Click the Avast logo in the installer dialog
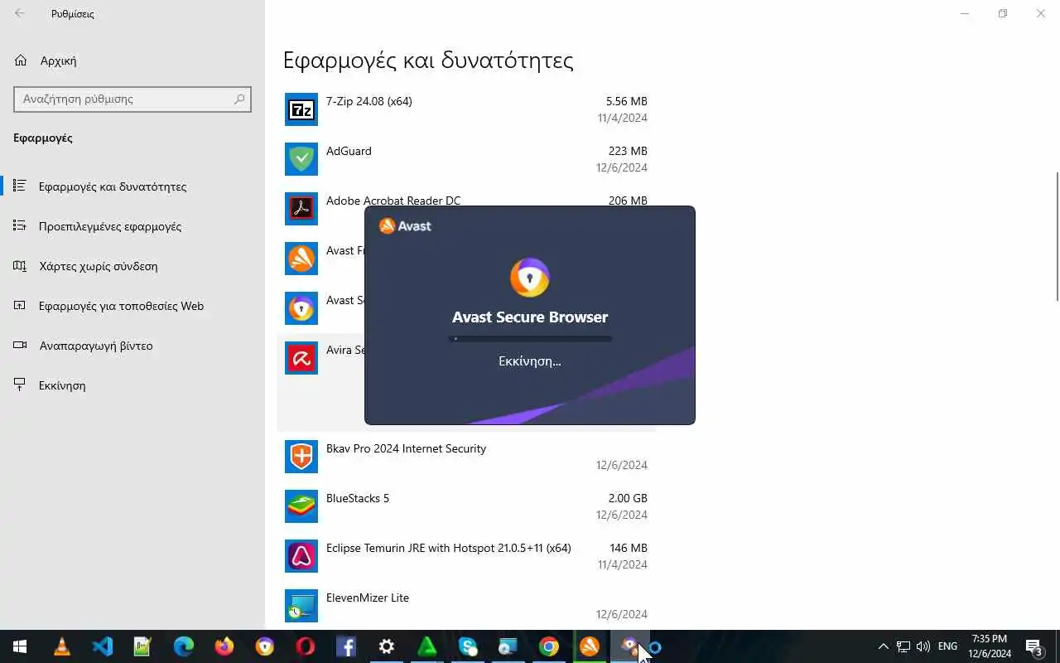The width and height of the screenshot is (1060, 663). tap(405, 225)
